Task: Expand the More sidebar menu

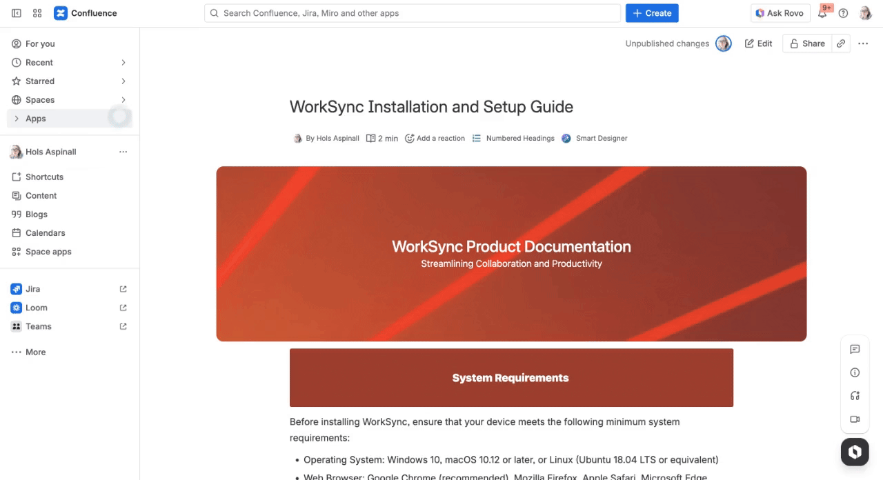Action: click(x=69, y=352)
